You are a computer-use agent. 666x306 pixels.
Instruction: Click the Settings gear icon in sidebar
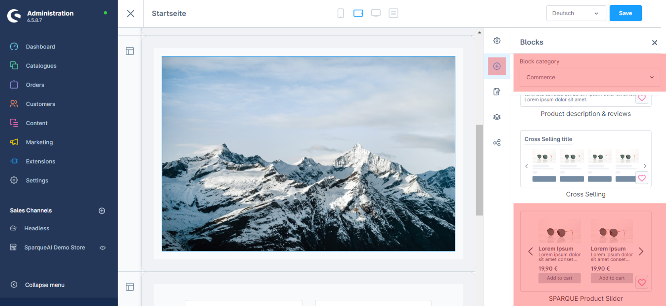[14, 180]
